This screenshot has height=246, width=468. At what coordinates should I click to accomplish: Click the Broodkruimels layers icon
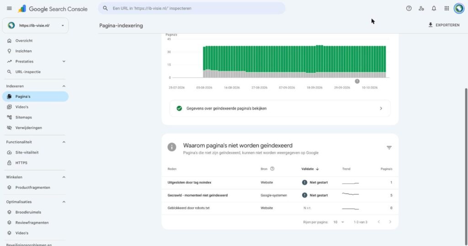(9, 212)
